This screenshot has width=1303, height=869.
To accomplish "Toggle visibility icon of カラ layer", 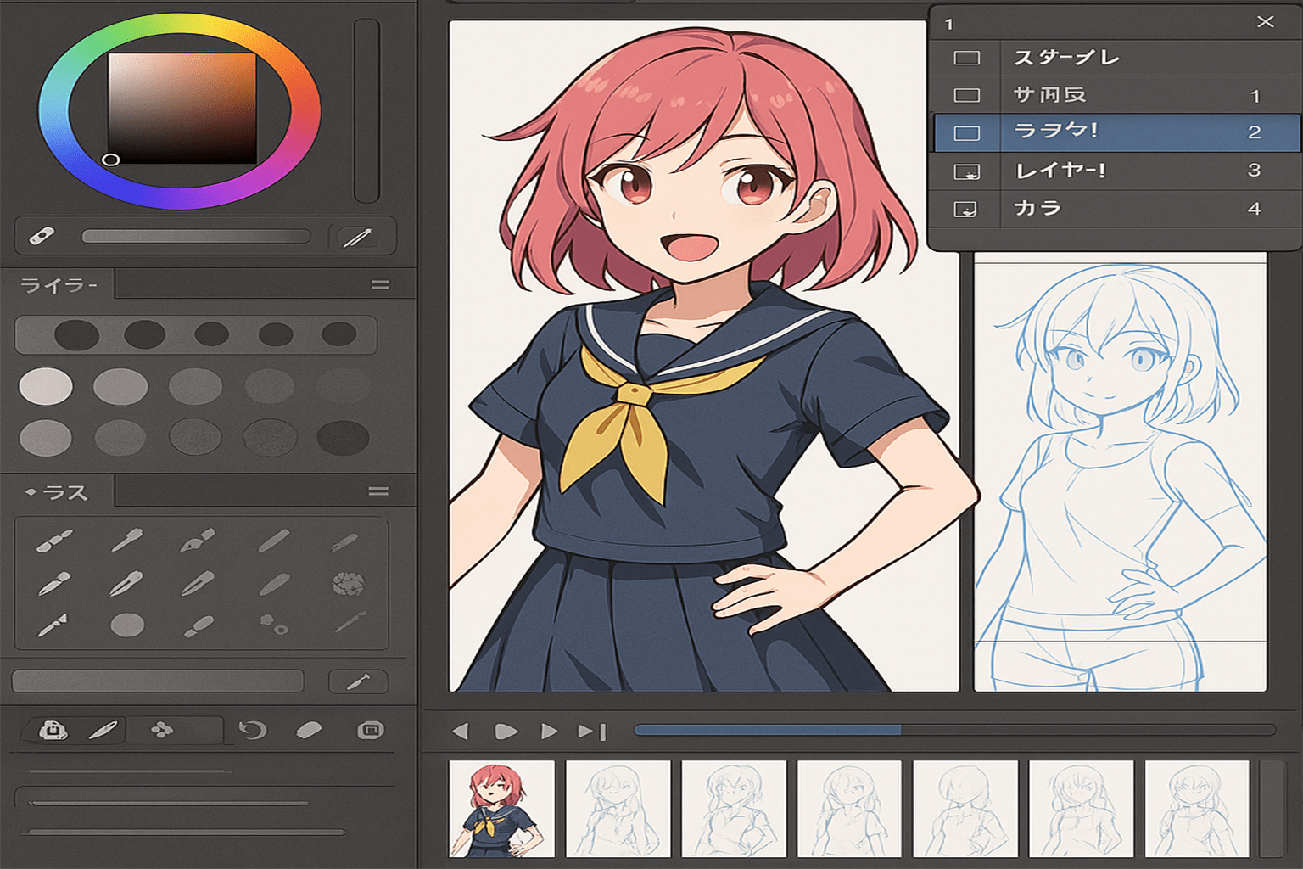I will coord(966,209).
